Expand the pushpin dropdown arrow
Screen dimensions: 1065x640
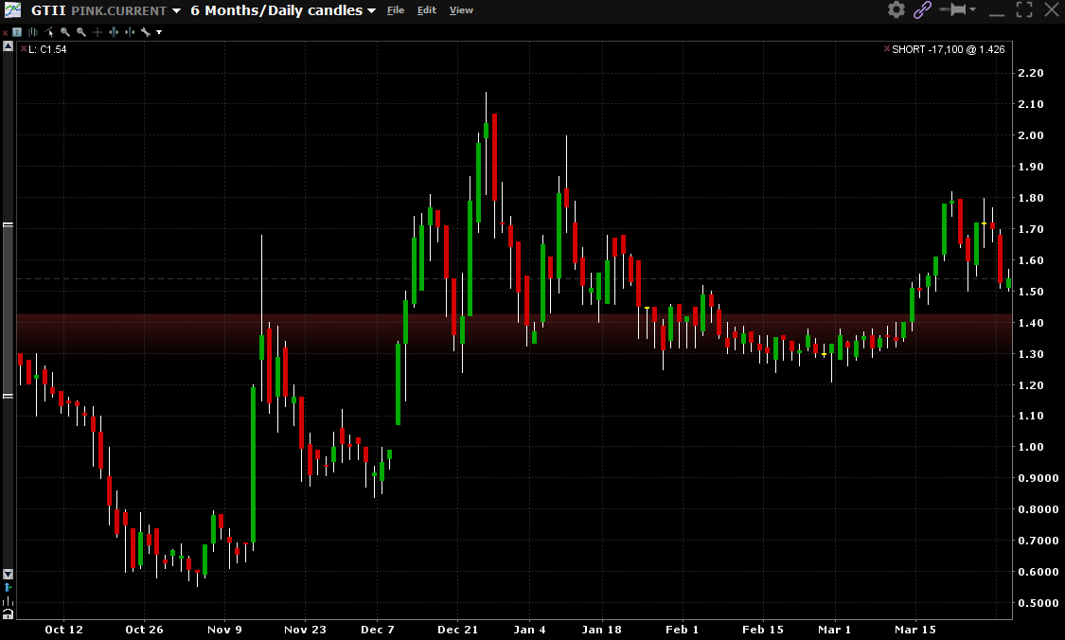click(972, 9)
